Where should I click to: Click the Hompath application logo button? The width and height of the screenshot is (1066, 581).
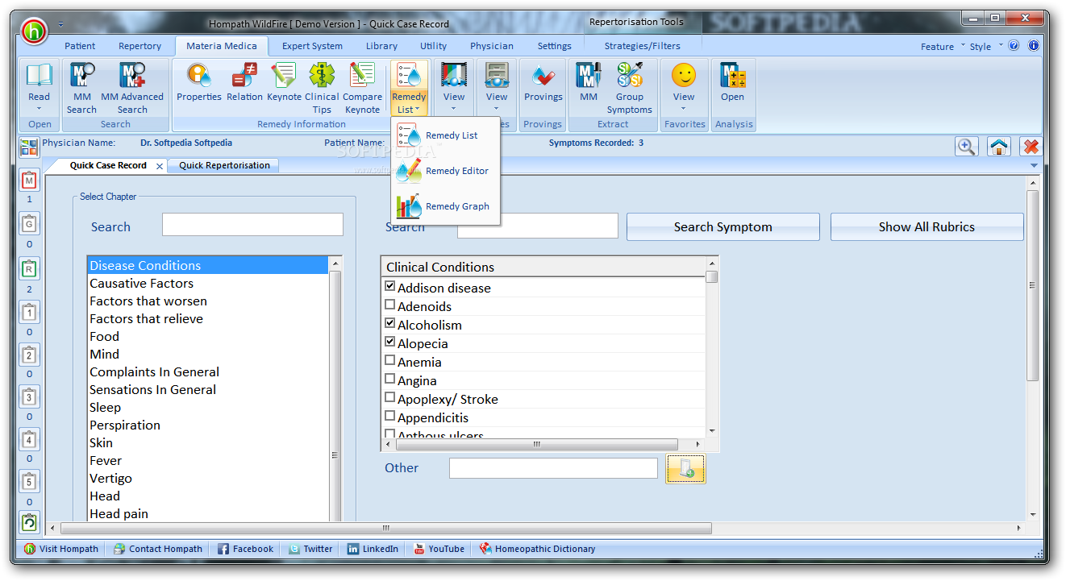pos(34,31)
